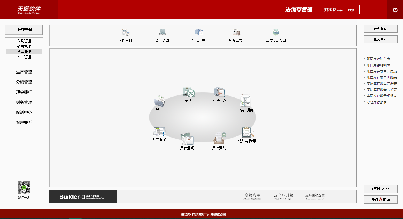Expand the 生产管理 section in sidebar
The image size is (403, 219).
(x=24, y=72)
